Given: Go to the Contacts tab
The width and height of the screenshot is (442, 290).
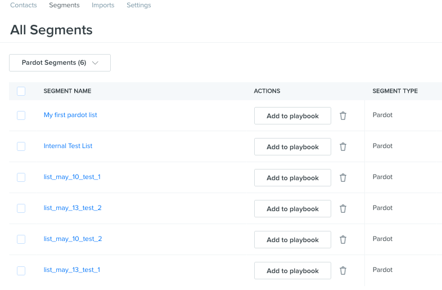Looking at the screenshot, I should coord(24,5).
